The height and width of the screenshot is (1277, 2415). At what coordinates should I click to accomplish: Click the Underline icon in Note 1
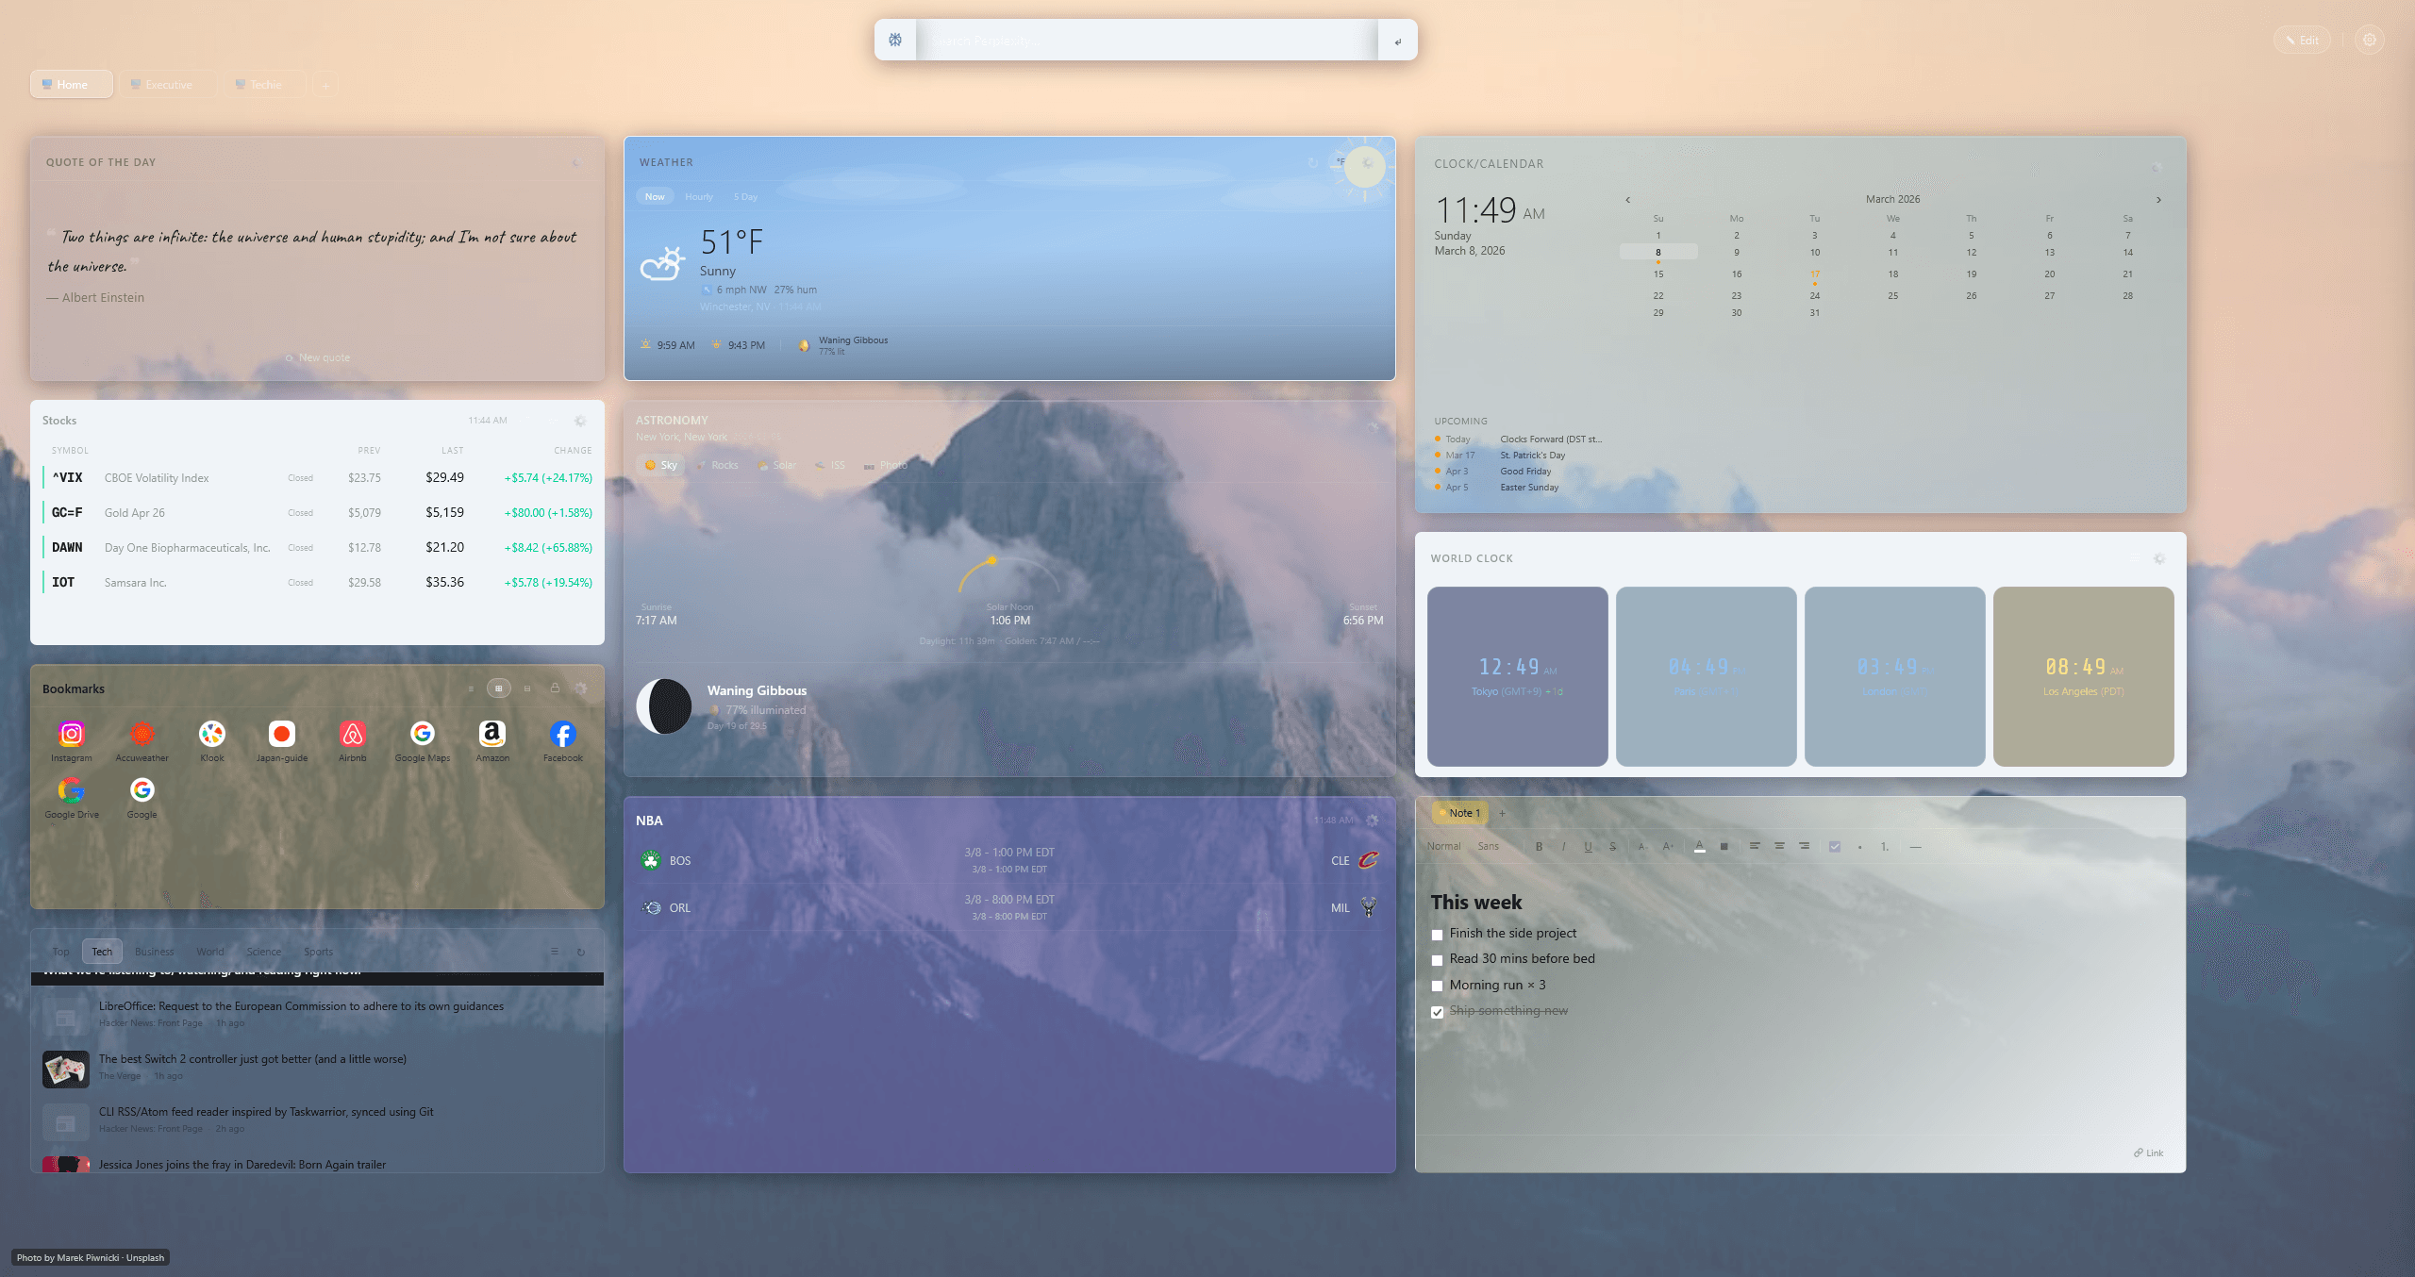[x=1589, y=846]
